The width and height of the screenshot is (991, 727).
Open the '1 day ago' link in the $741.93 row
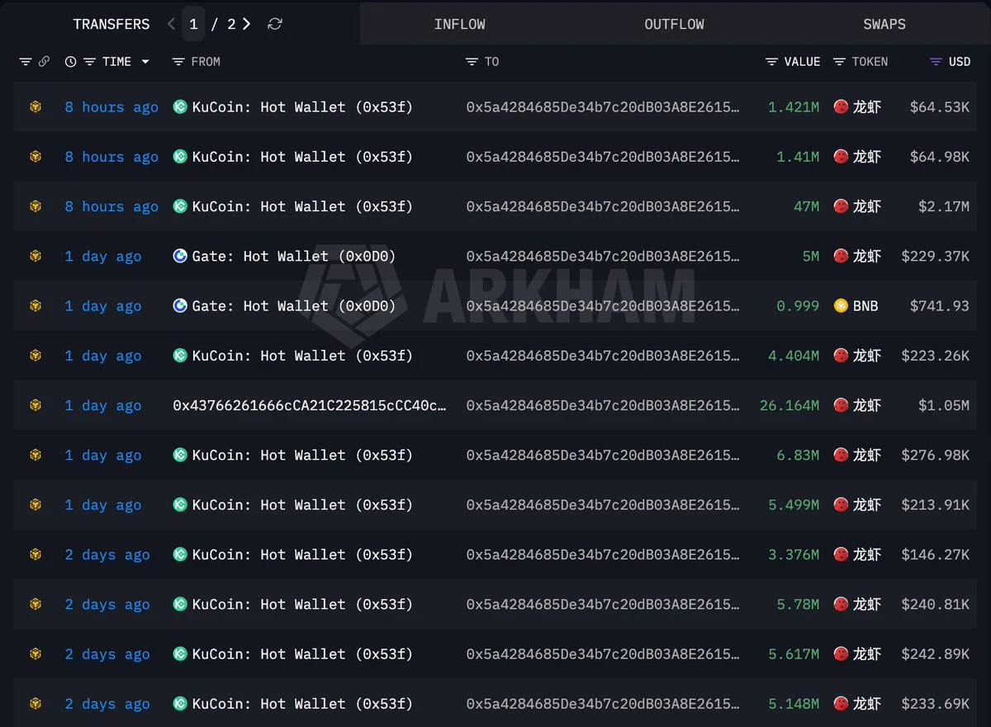coord(103,306)
